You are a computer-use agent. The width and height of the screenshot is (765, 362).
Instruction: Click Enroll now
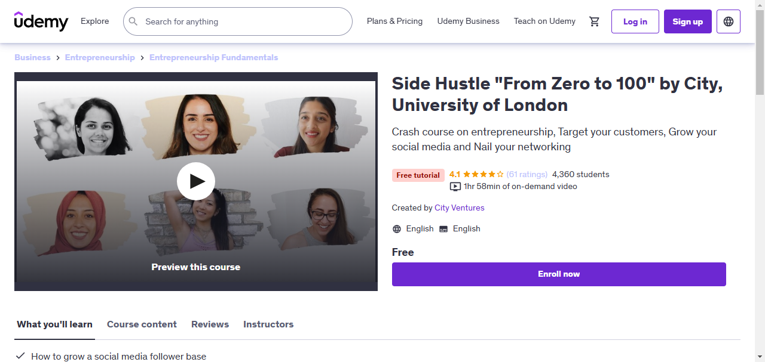pyautogui.click(x=559, y=274)
